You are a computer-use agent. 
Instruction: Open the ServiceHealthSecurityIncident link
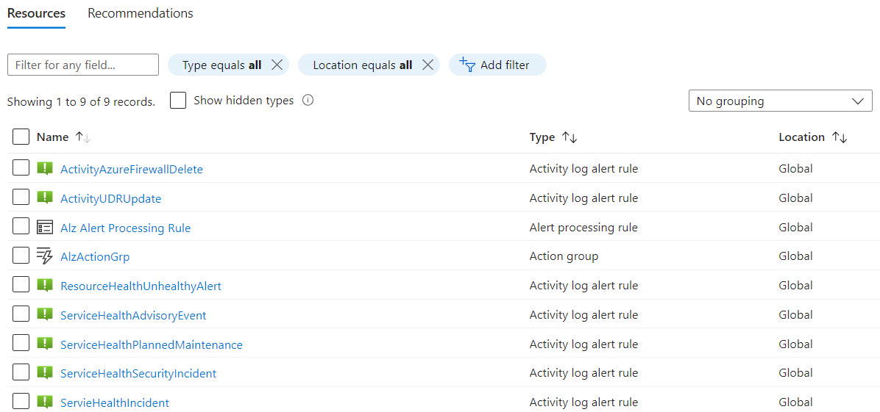click(138, 373)
